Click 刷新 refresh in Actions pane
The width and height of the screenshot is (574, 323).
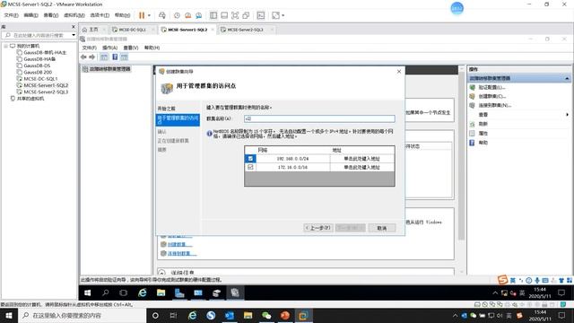(x=483, y=124)
